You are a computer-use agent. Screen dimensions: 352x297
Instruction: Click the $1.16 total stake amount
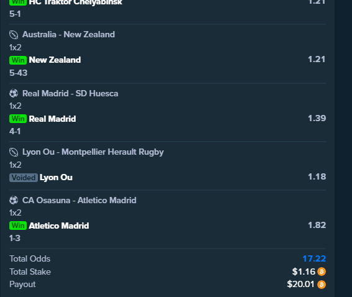point(304,272)
